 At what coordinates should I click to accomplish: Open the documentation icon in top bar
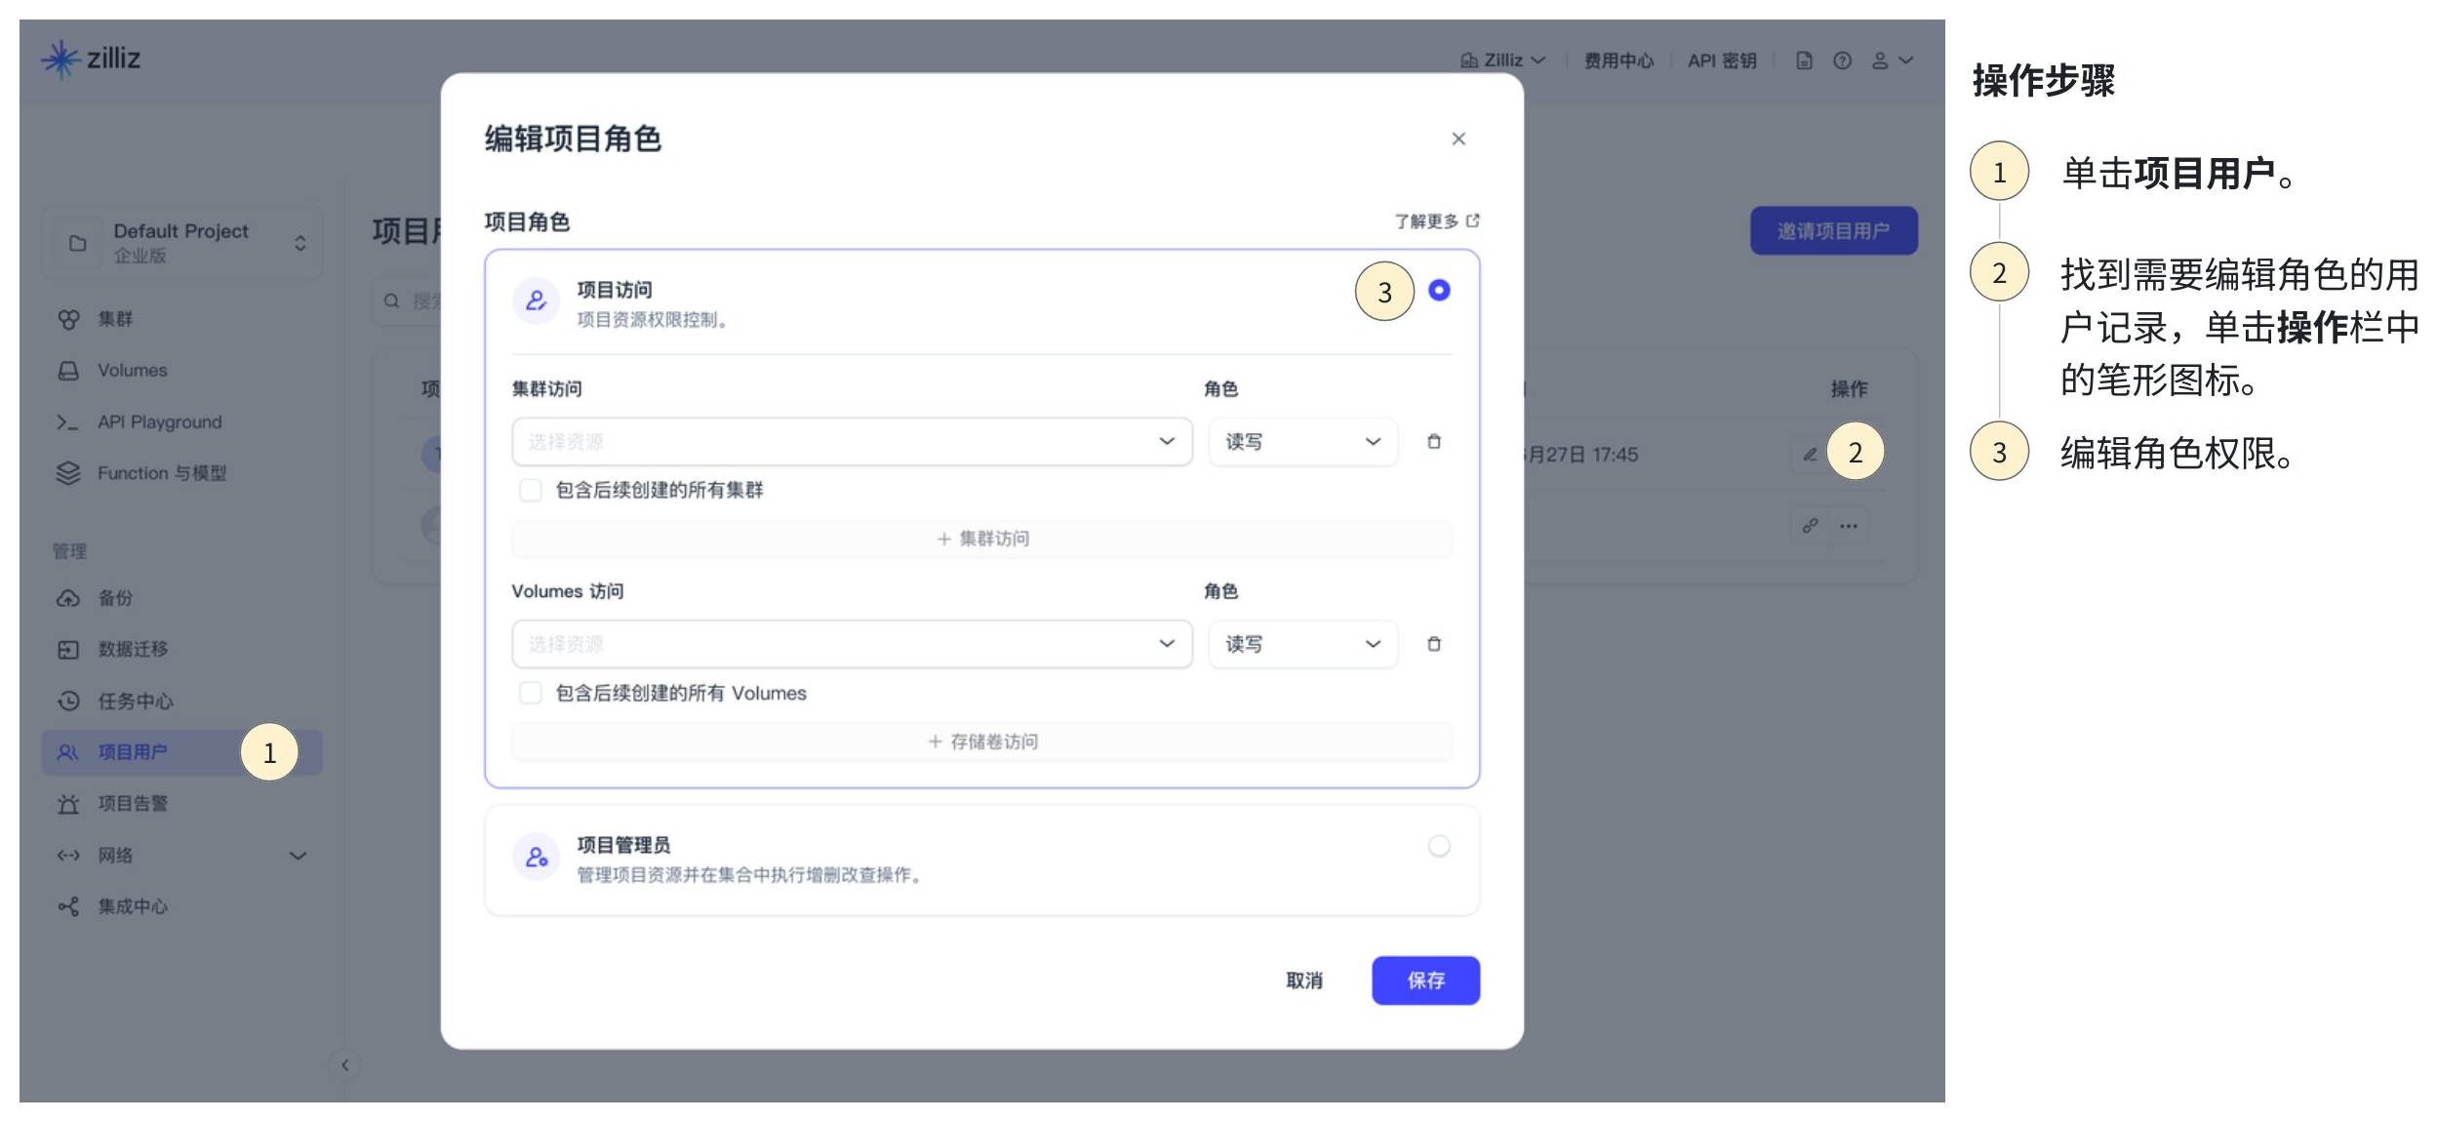[x=1803, y=60]
